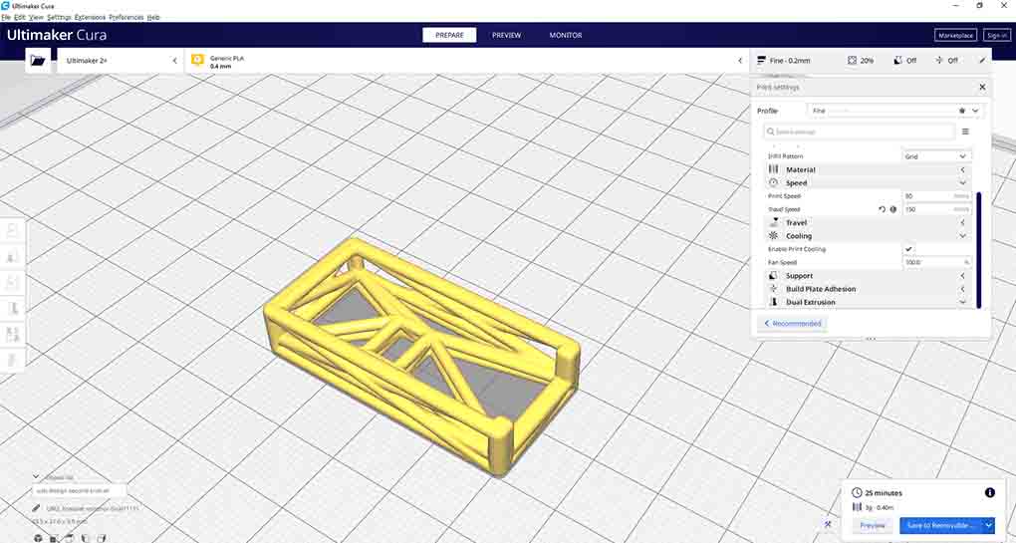Expand Build Plate Adhesion section
This screenshot has height=543, width=1016.
[869, 289]
